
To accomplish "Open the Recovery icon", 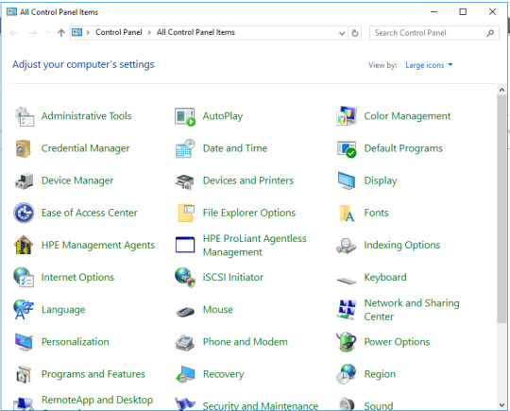I will coord(185,374).
